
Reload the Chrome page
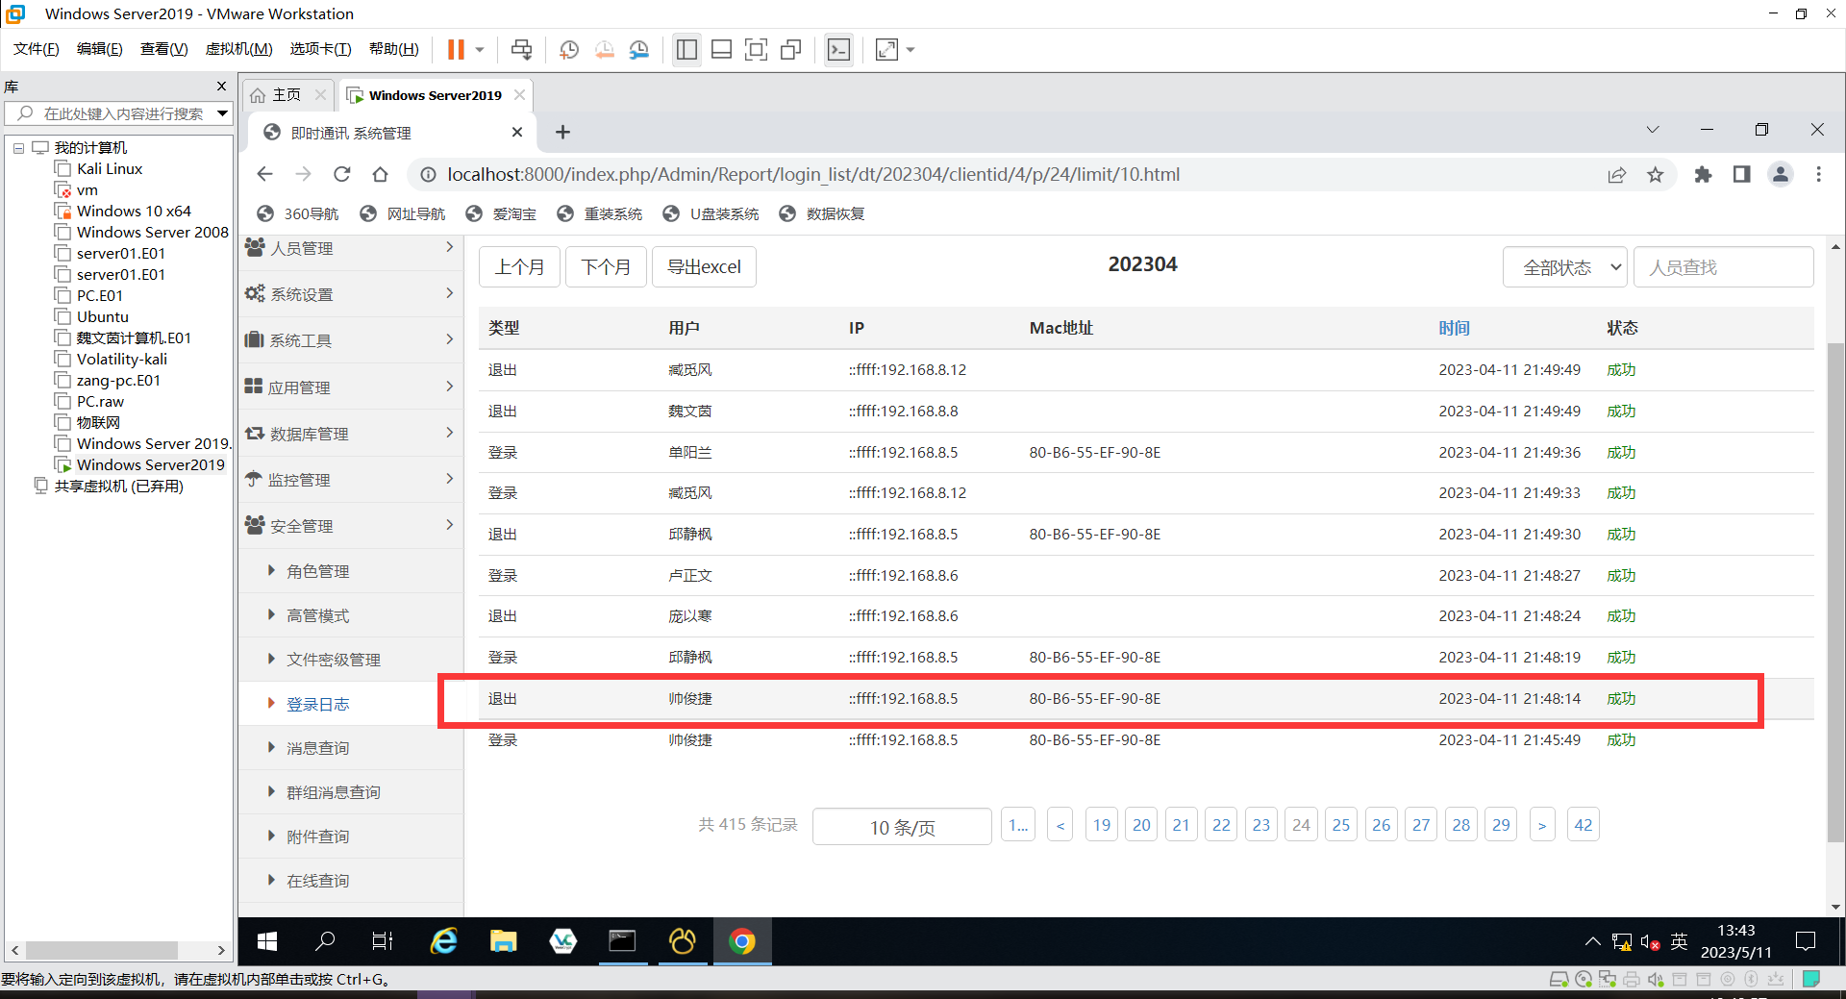[x=341, y=174]
